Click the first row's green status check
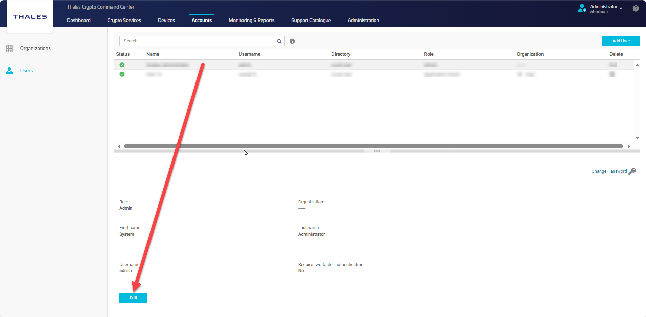 (122, 65)
